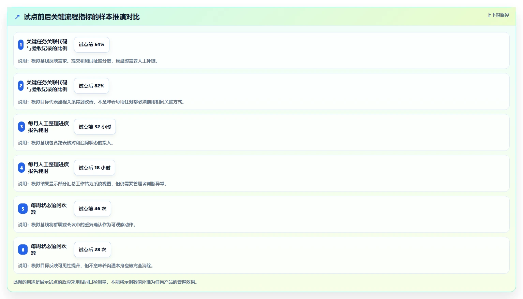
Task: Click row 3 label 每月人工整理进度报告耗时
Action: (x=48, y=127)
